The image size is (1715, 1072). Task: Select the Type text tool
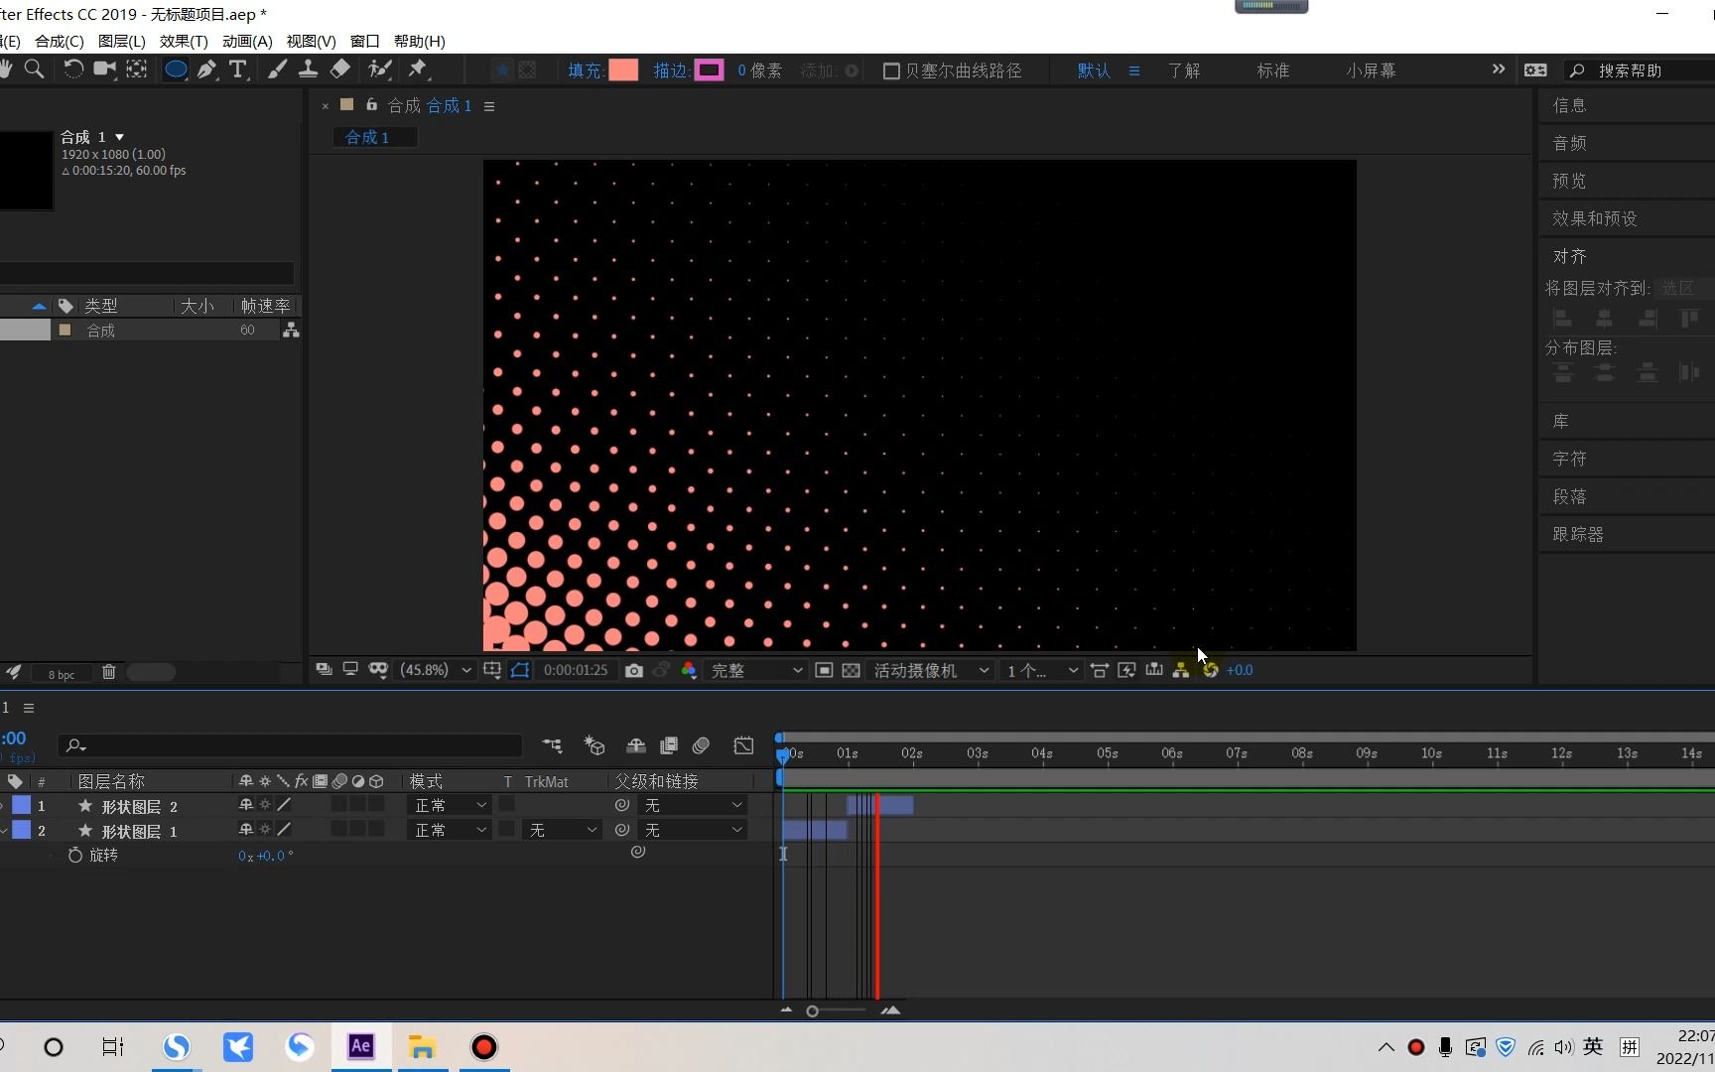point(238,69)
